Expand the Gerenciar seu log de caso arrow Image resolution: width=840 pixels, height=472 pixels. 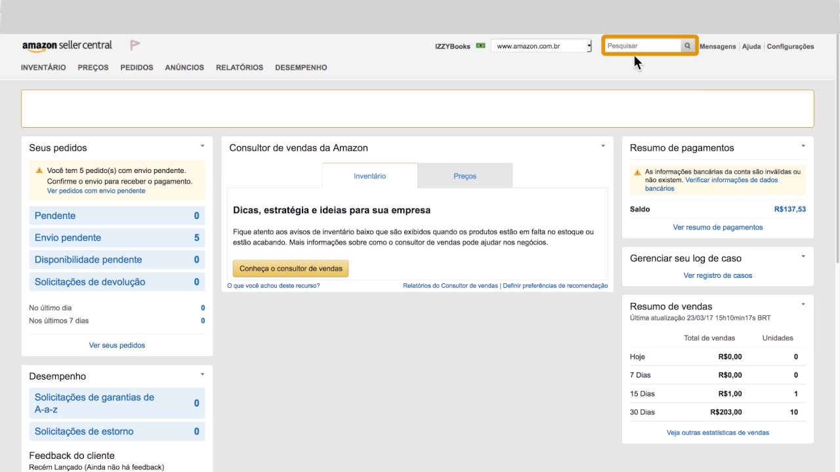click(803, 256)
